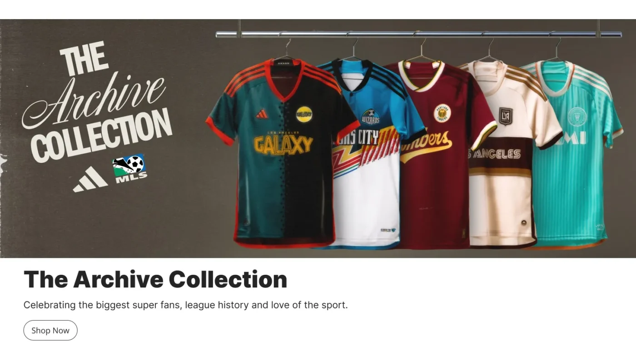This screenshot has height=358, width=636.
Task: Click the Shop Now button
Action: pyautogui.click(x=50, y=330)
